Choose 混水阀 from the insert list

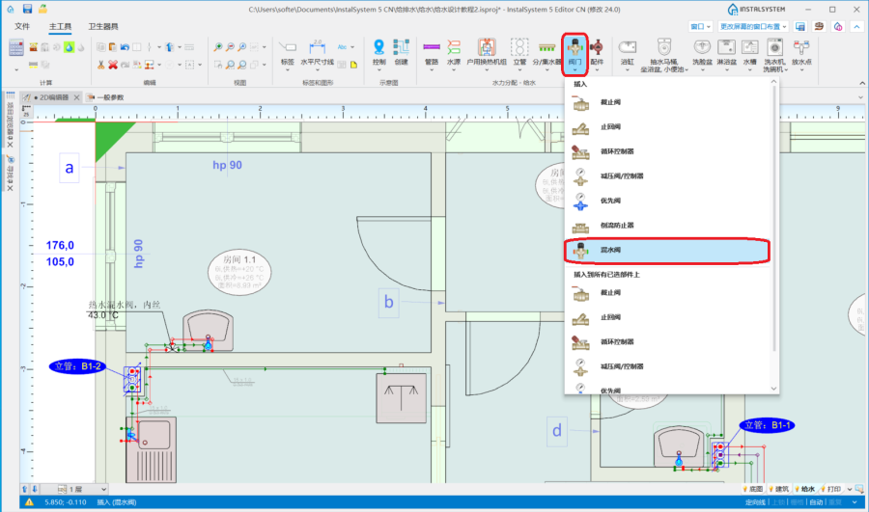click(x=666, y=250)
